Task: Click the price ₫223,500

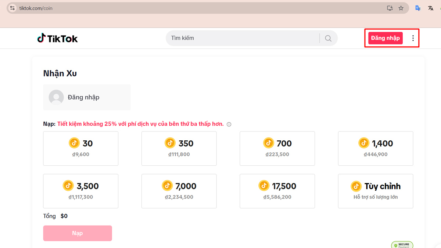Action: (277, 154)
